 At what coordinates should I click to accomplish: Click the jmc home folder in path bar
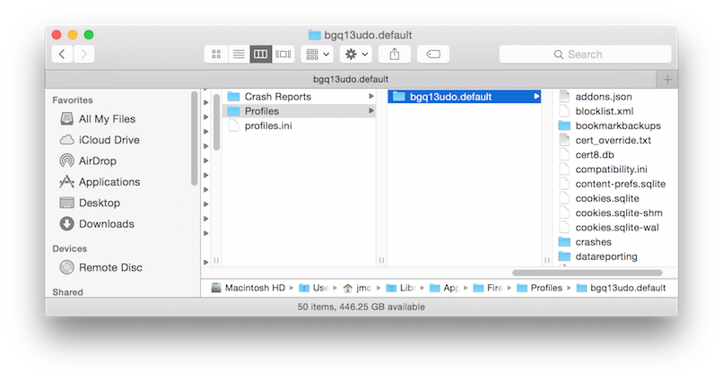pos(357,288)
